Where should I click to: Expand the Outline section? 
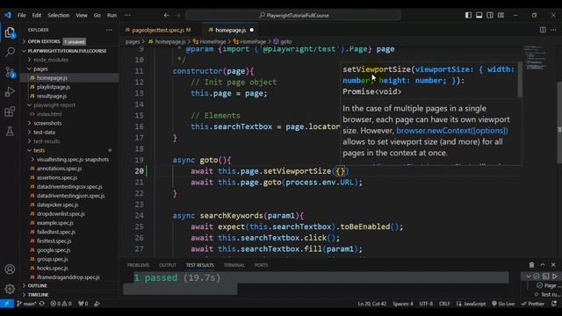tap(68, 285)
